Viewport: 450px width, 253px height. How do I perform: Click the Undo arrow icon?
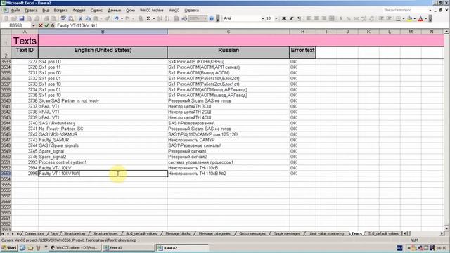point(116,18)
